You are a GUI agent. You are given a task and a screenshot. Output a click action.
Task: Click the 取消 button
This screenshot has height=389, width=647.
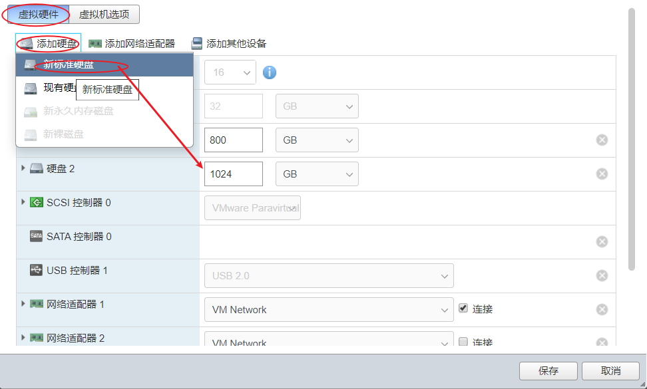click(x=610, y=371)
